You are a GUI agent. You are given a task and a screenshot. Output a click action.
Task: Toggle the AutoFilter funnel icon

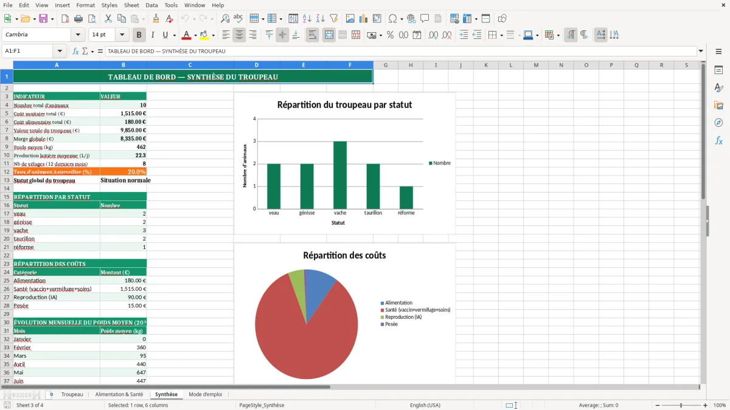[334, 19]
